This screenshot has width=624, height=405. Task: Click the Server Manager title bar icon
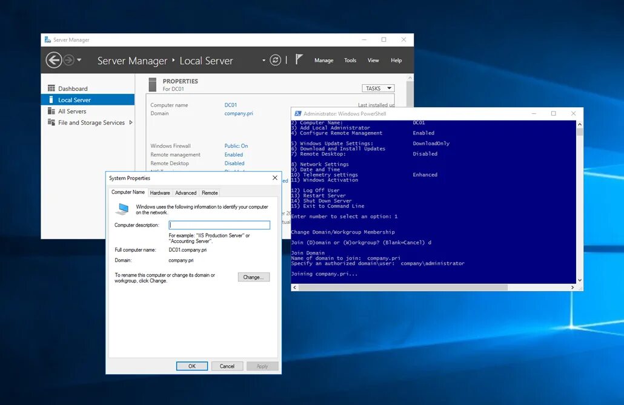(x=48, y=40)
